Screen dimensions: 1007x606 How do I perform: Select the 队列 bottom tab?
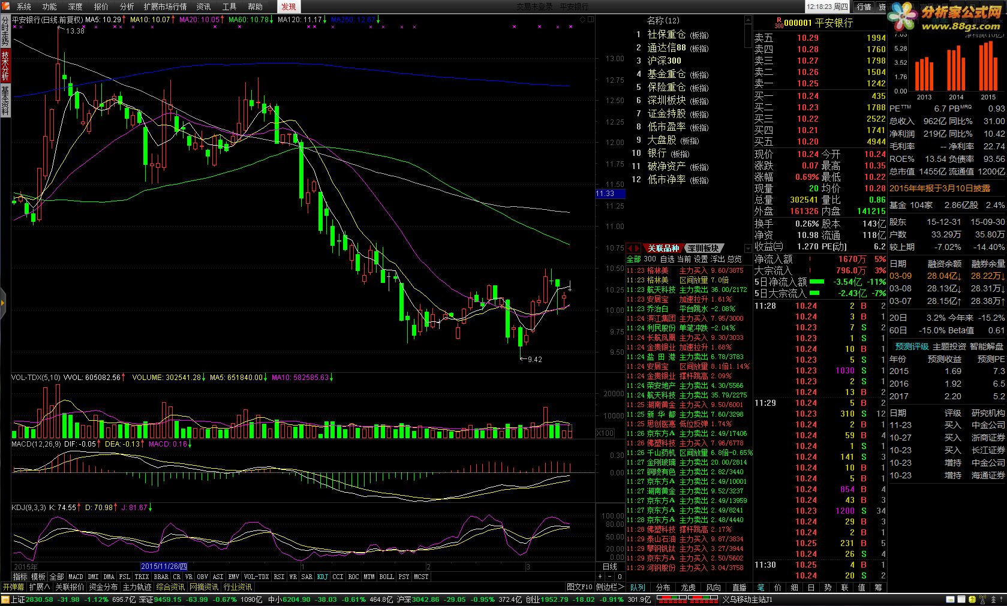(x=638, y=587)
